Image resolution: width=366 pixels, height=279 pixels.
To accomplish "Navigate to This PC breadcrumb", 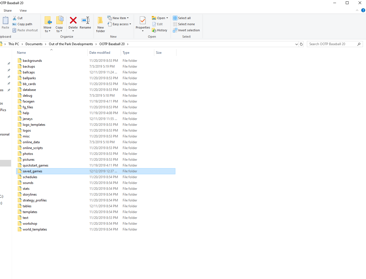I will [14, 44].
